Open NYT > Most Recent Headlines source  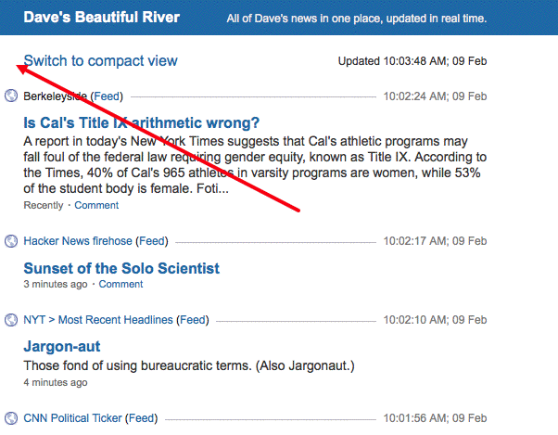point(98,320)
